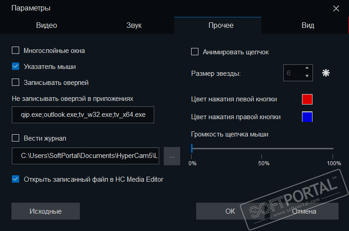Click the mouse click volume slider handle
The image size is (349, 231).
192,148
